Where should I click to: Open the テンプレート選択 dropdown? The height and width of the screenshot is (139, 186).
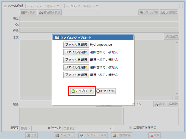(43, 6)
